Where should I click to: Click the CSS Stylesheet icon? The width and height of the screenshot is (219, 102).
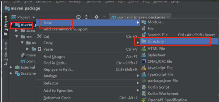click(x=144, y=55)
